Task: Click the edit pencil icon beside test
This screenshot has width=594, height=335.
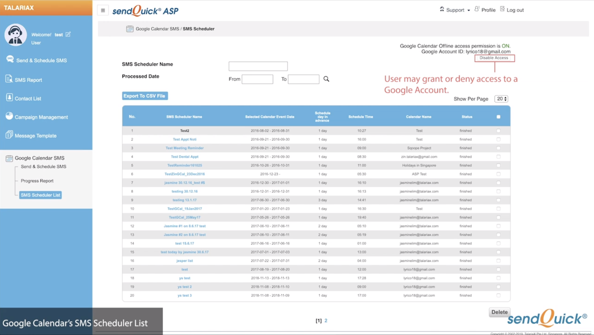Action: 68,34
